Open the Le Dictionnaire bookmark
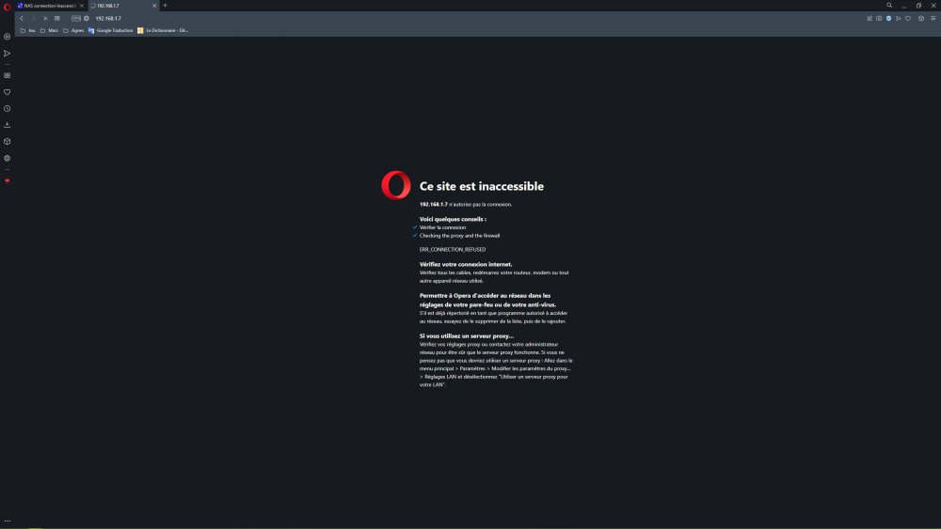The height and width of the screenshot is (529, 941). pyautogui.click(x=163, y=31)
